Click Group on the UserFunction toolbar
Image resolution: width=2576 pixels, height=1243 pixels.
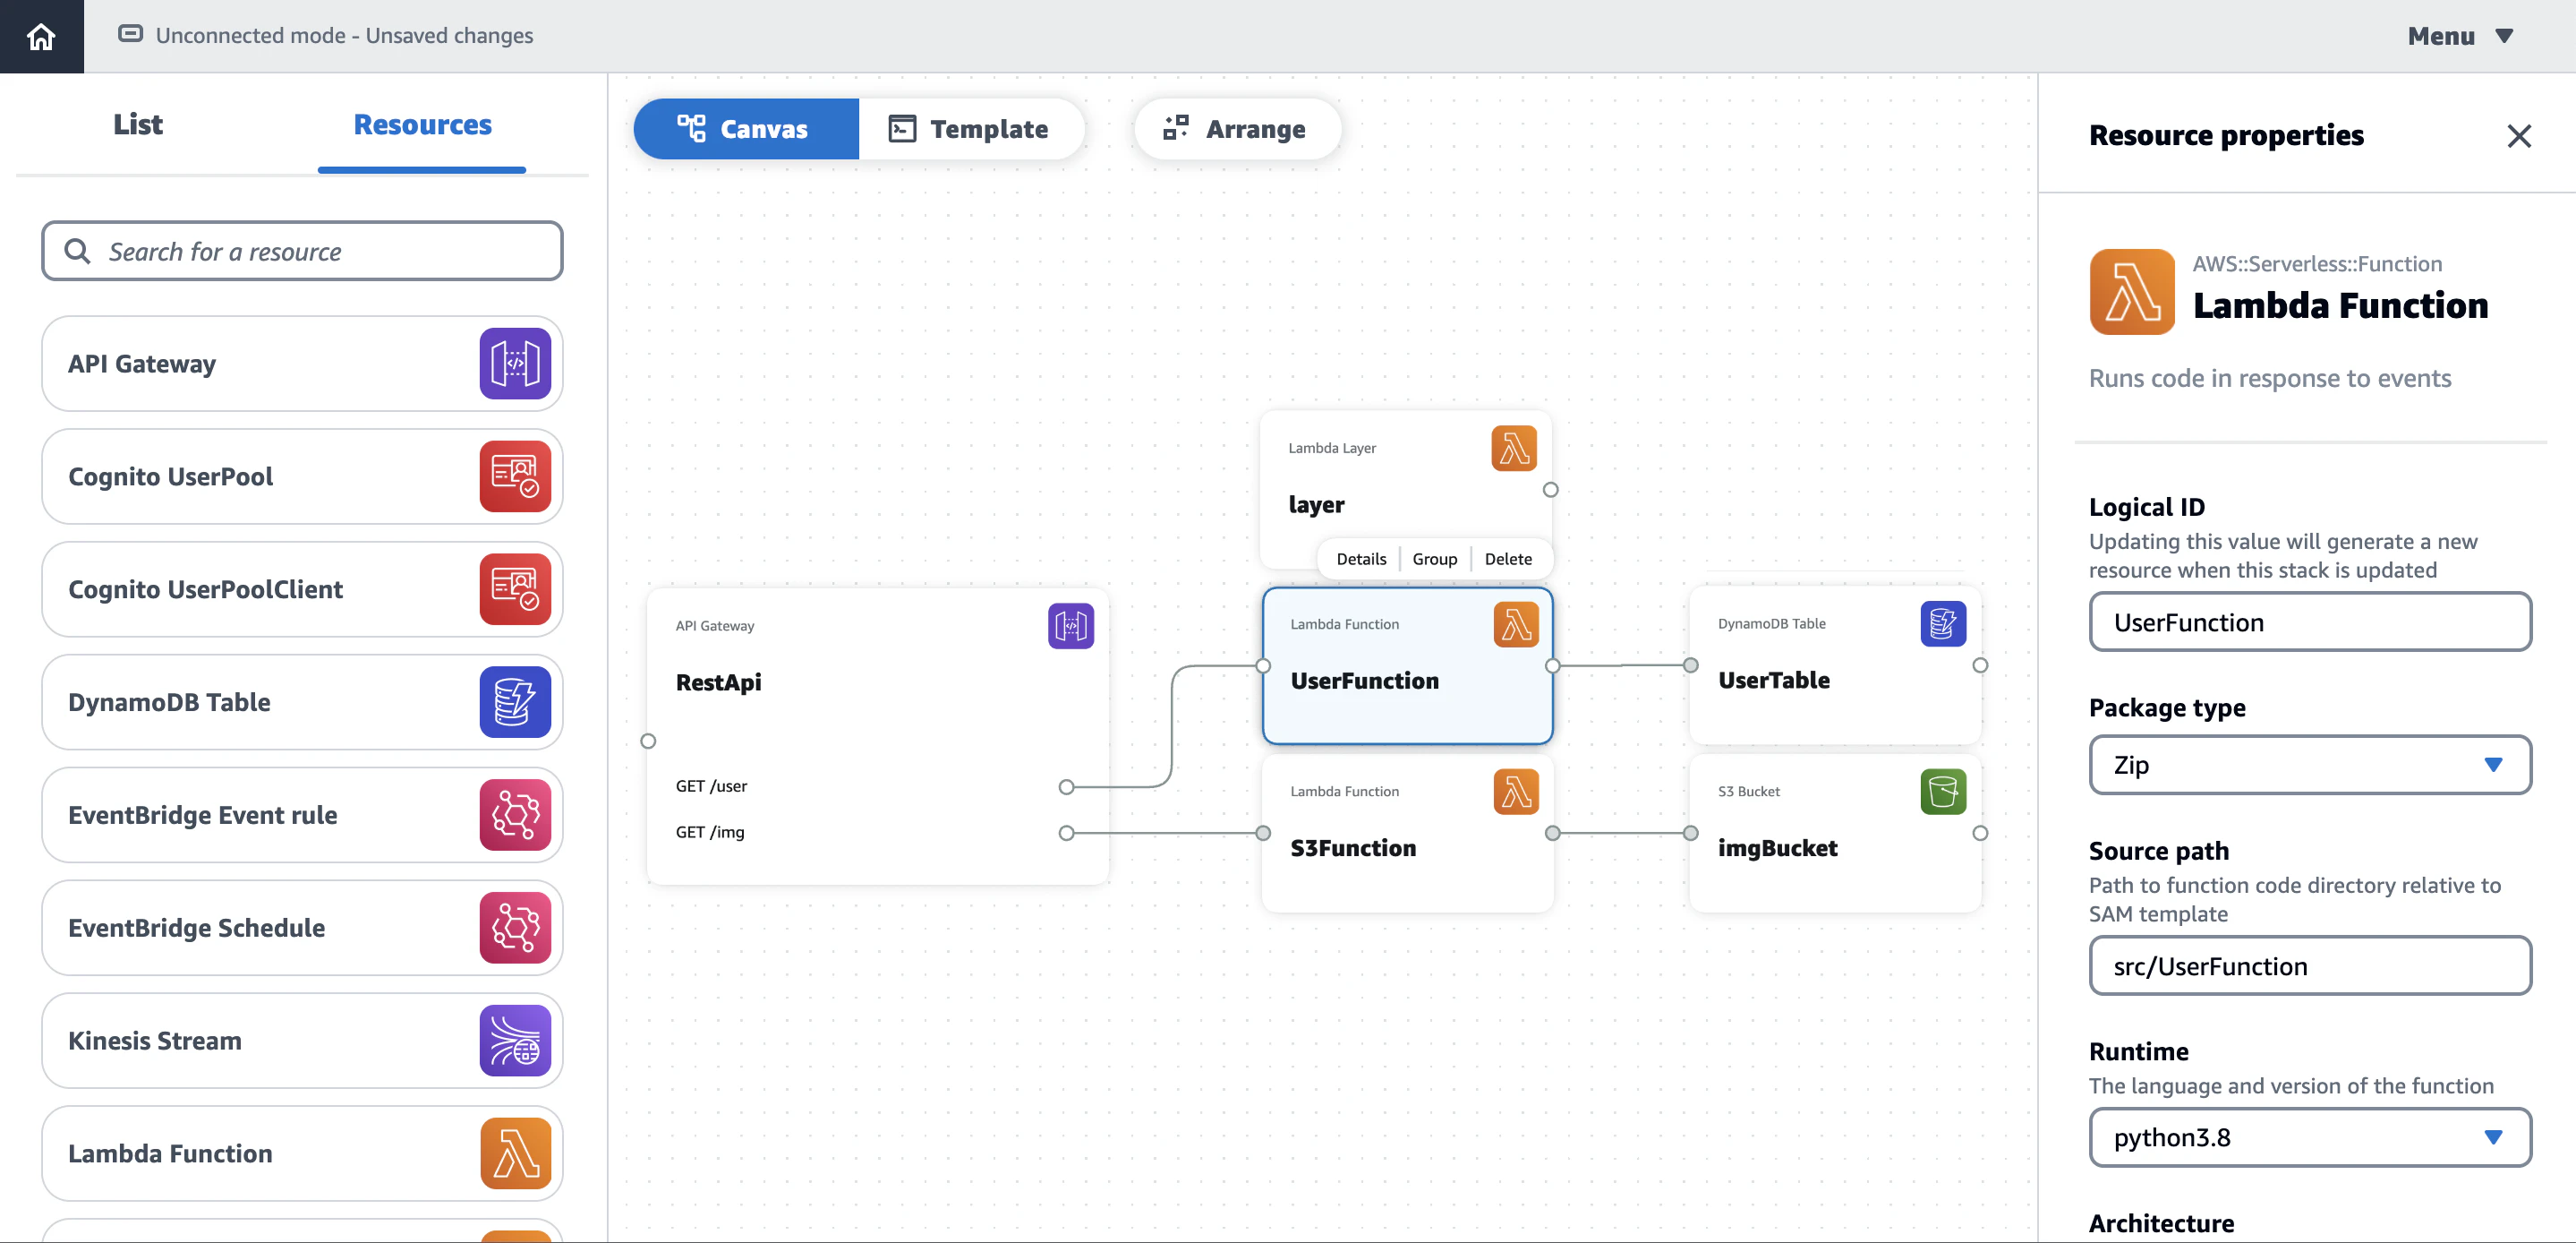pyautogui.click(x=1435, y=560)
